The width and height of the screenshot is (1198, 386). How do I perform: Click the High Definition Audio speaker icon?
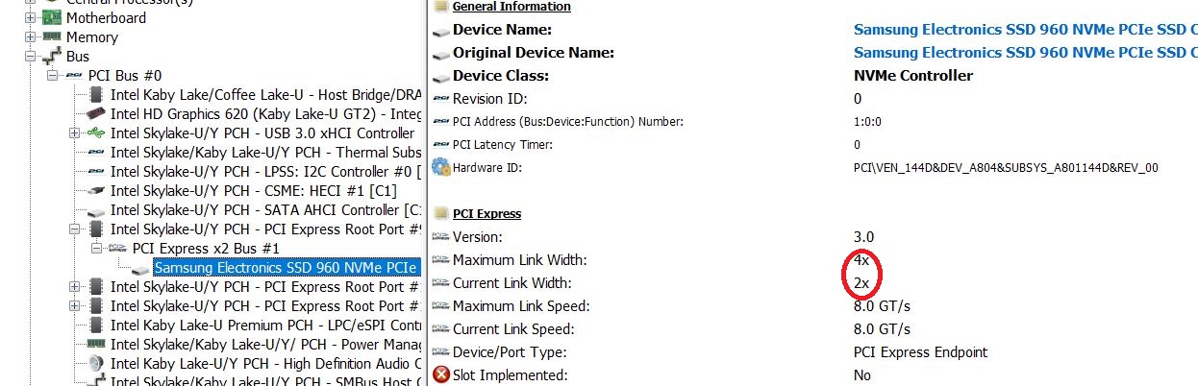[x=96, y=364]
